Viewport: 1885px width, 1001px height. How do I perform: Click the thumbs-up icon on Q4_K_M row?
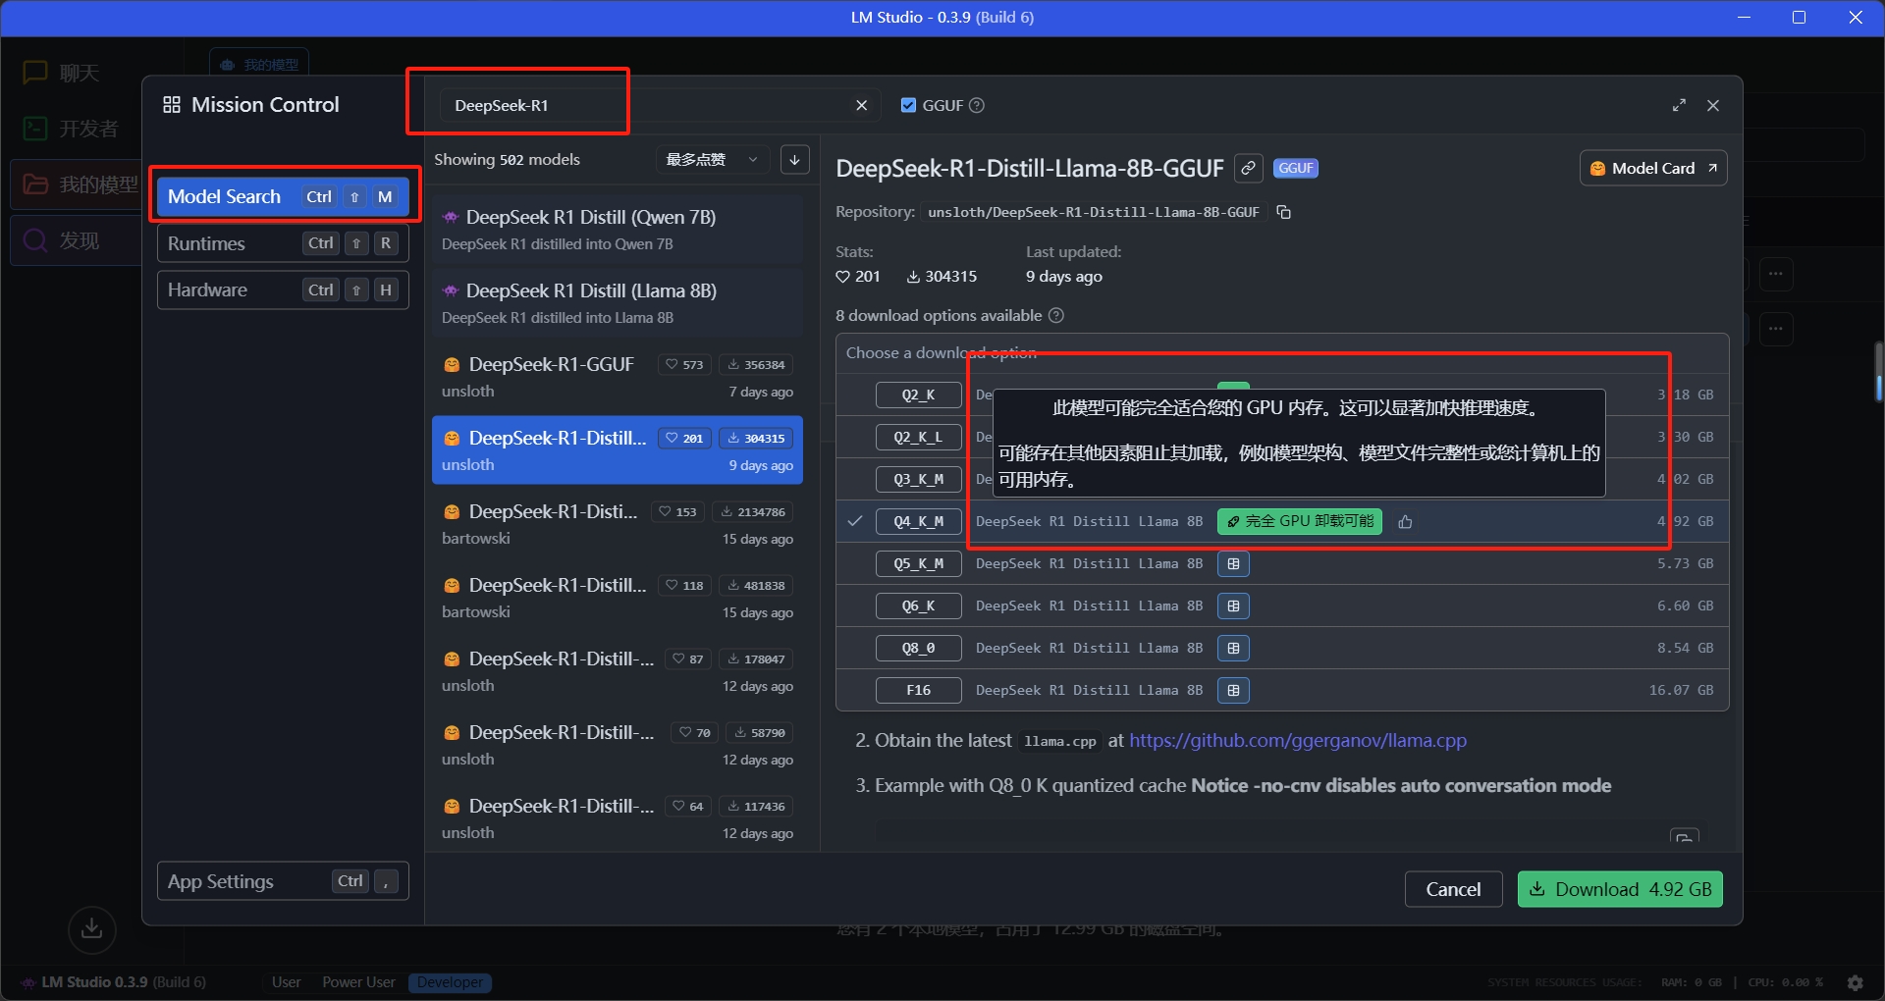(1405, 522)
